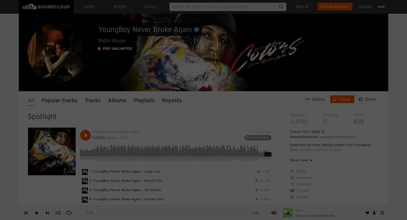
Task: Seek on the bottom playback progress bar
Action: click(x=172, y=213)
